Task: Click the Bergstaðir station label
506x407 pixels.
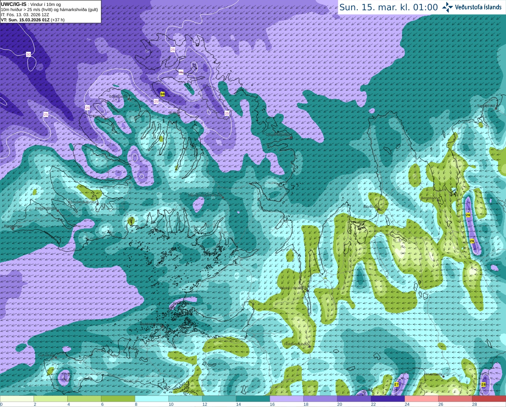Action: coord(429,198)
